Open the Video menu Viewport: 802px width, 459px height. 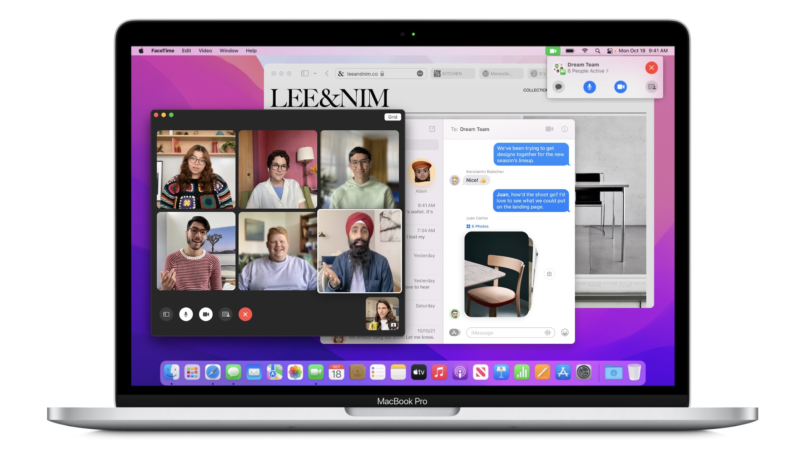205,51
